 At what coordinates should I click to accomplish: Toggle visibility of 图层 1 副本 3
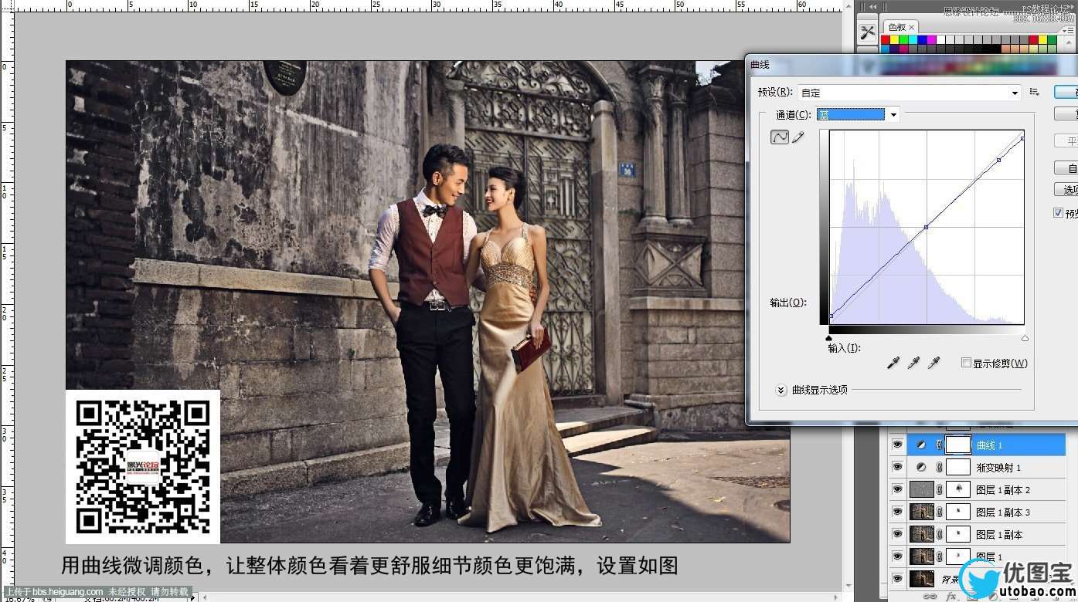897,512
